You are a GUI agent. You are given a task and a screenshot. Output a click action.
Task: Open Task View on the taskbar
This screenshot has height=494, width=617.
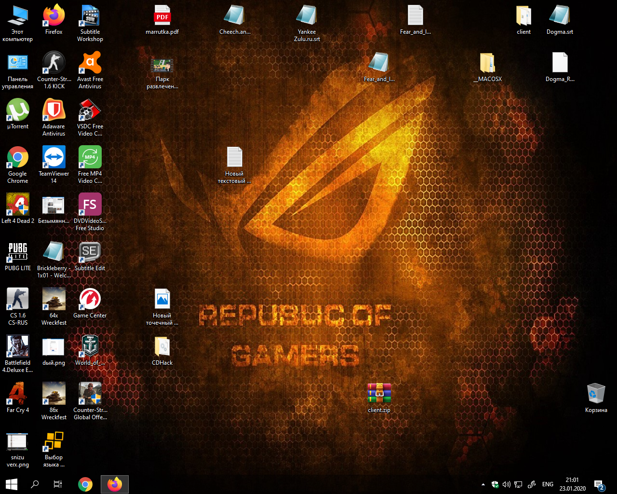tap(58, 484)
